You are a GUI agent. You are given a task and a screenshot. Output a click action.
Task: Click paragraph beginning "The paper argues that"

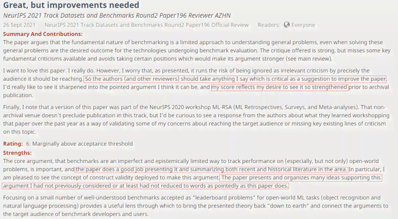coord(197,51)
